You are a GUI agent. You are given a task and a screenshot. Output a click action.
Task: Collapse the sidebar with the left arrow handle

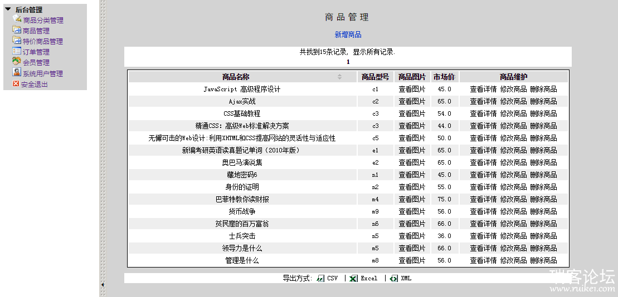click(103, 284)
